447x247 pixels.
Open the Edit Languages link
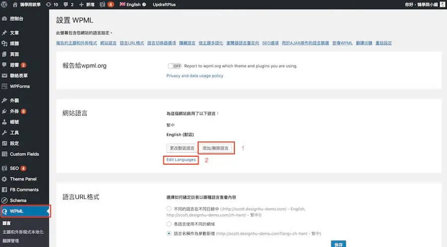tap(181, 160)
